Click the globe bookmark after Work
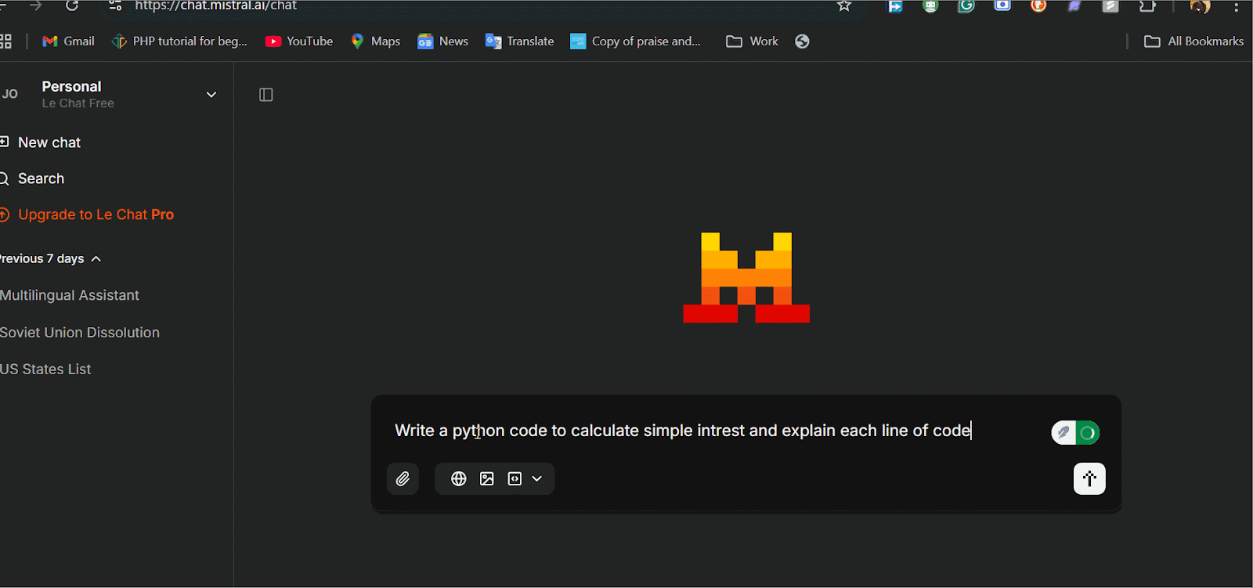1253x588 pixels. [x=802, y=41]
